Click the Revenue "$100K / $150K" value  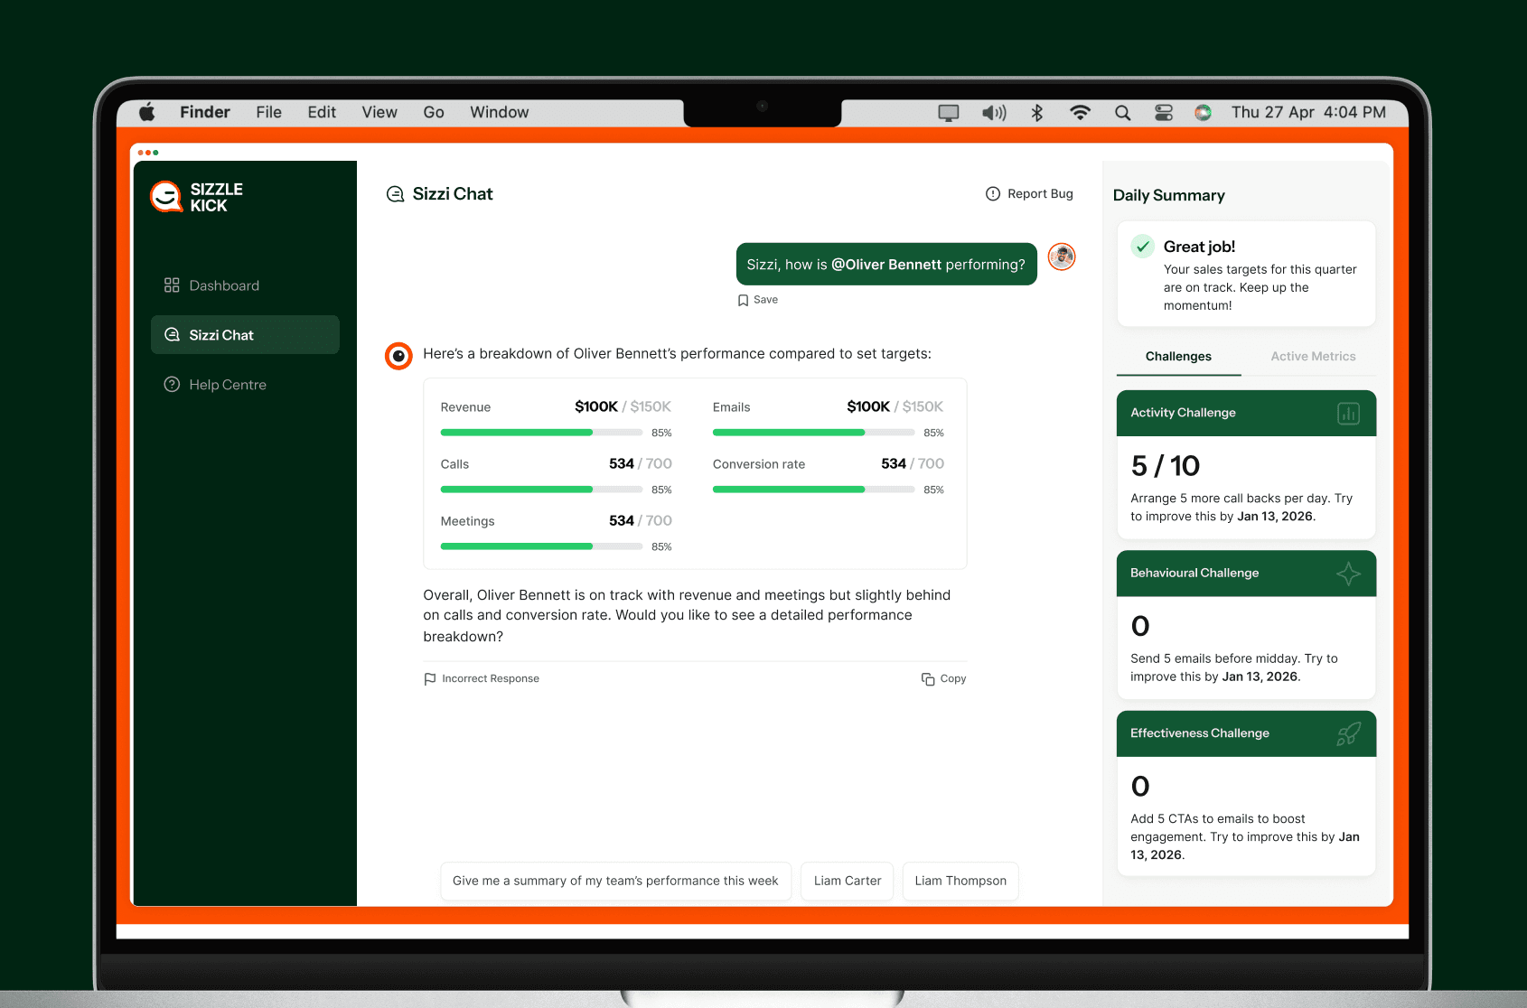coord(623,406)
